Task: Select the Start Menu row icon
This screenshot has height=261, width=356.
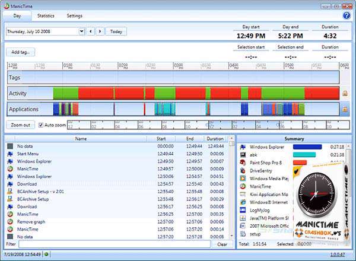Action: [x=10, y=154]
